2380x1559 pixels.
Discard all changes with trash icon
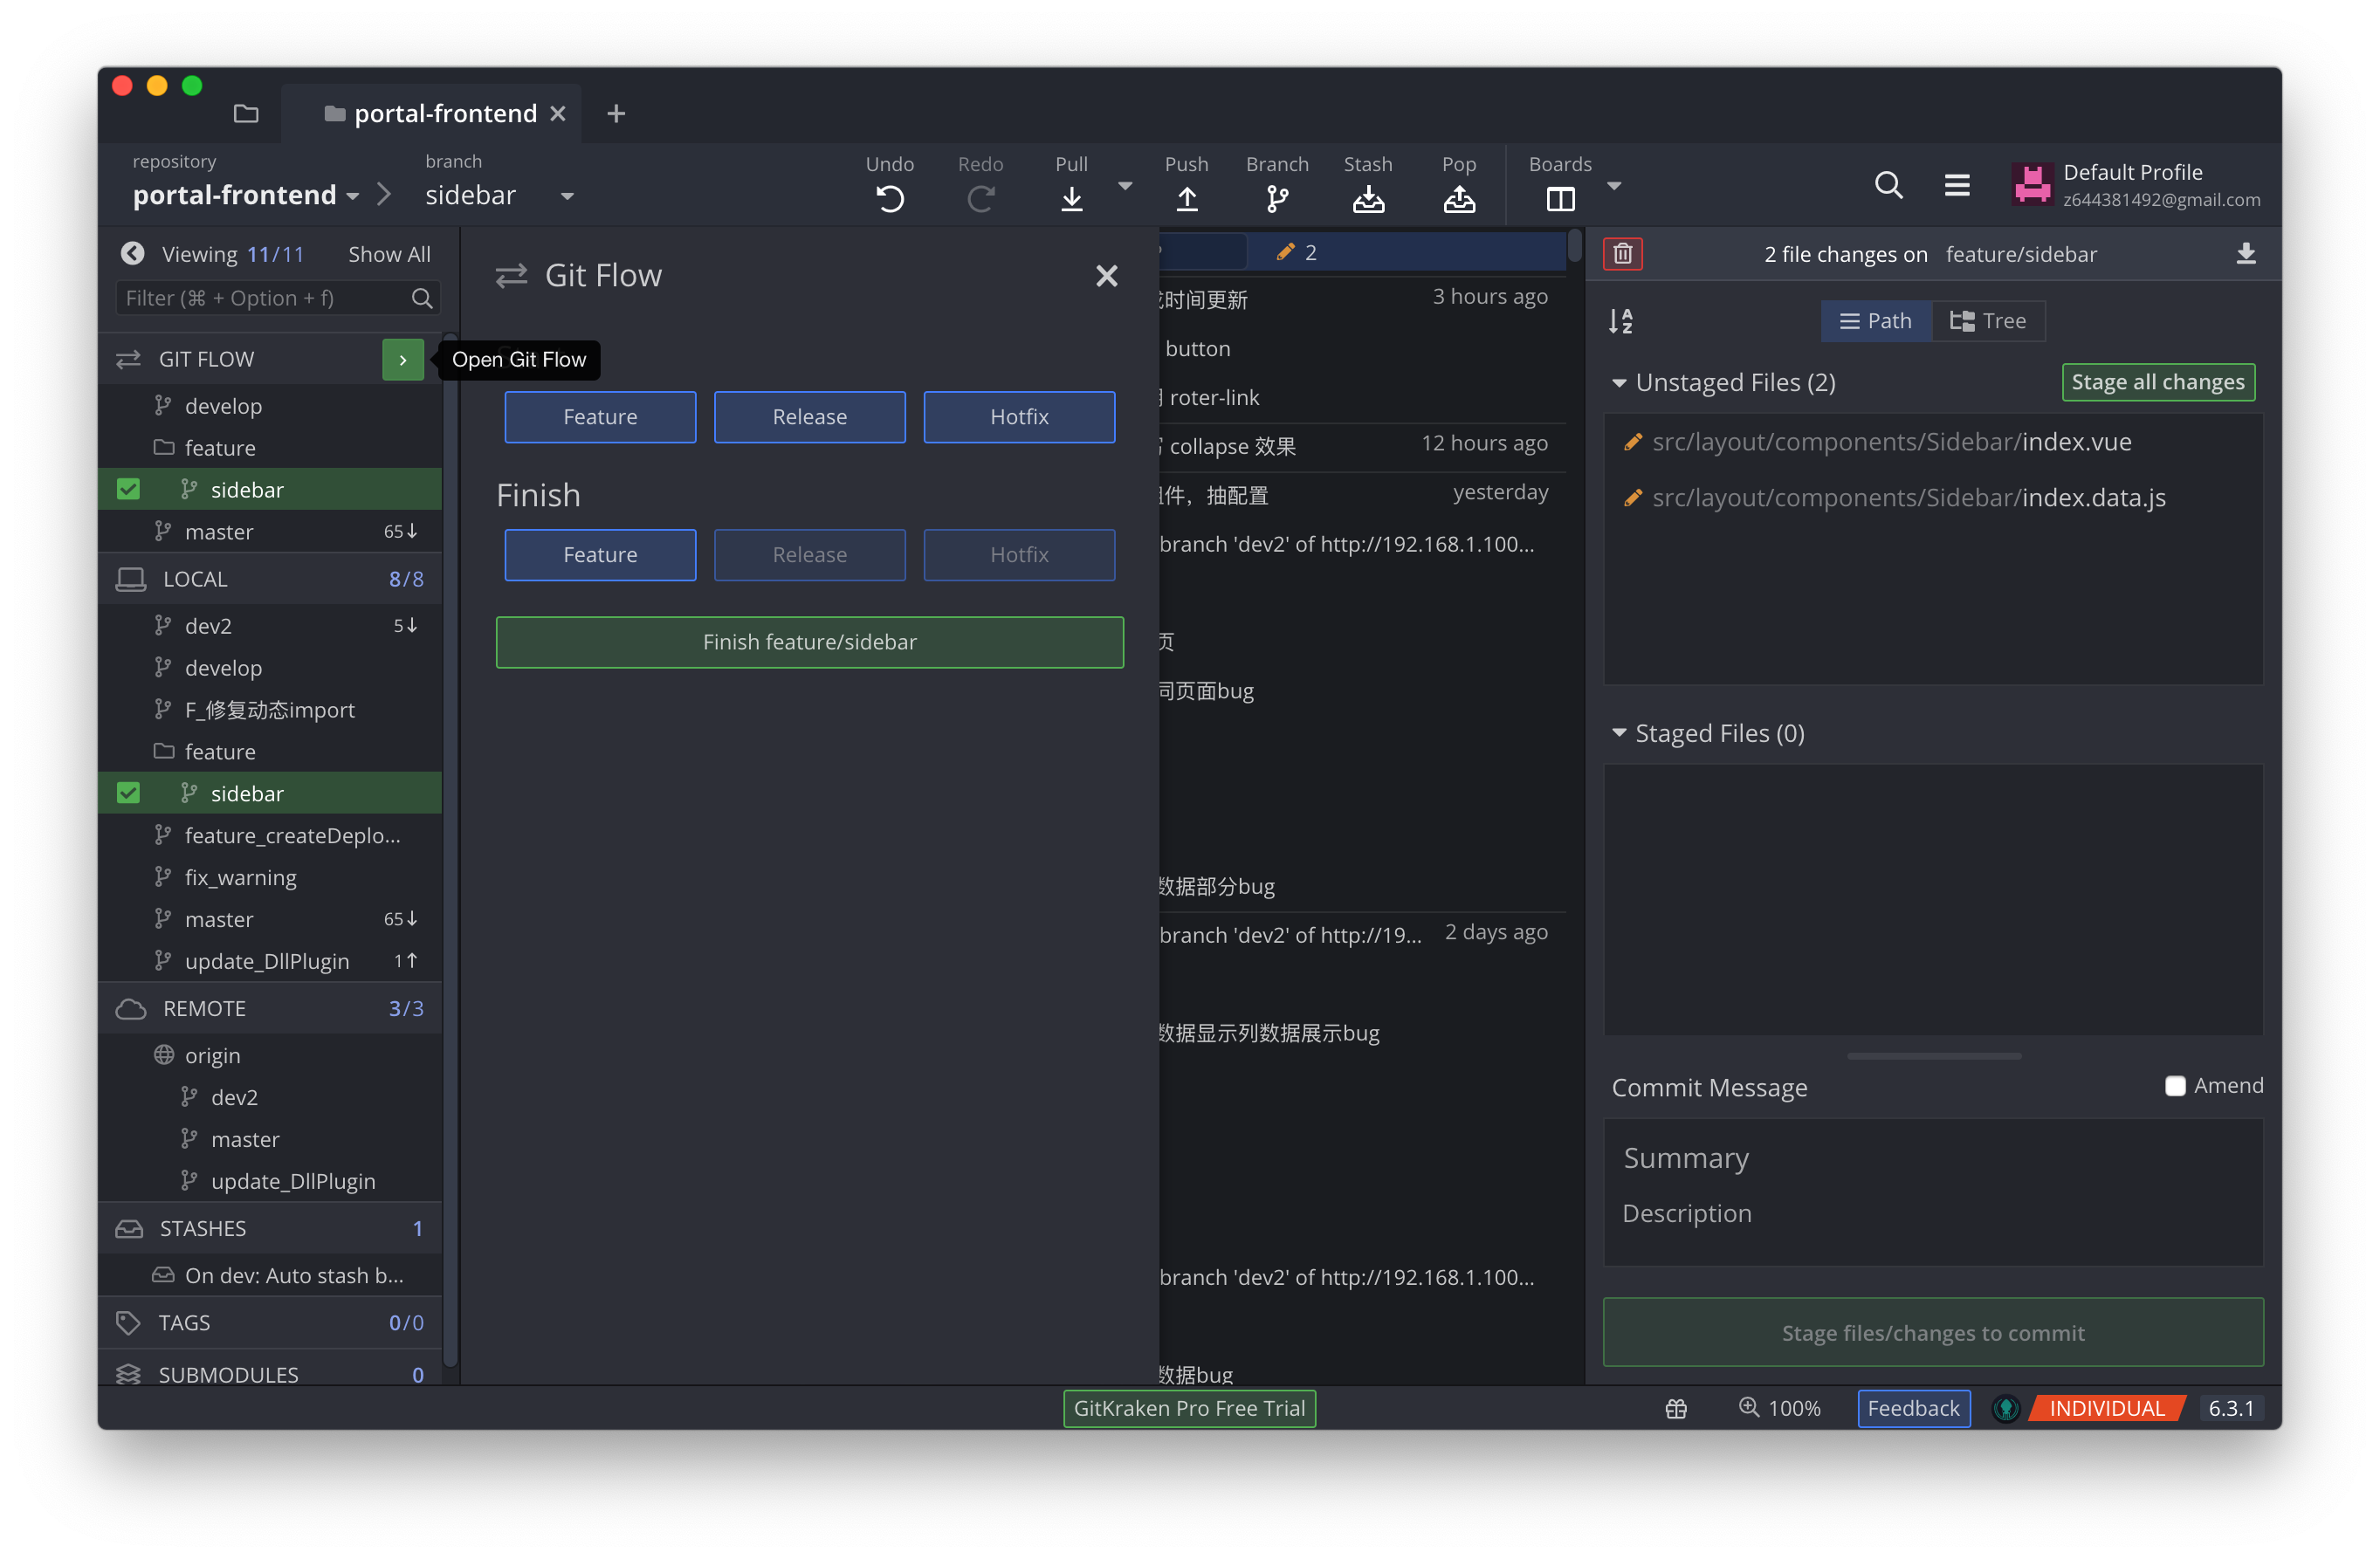[x=1622, y=254]
